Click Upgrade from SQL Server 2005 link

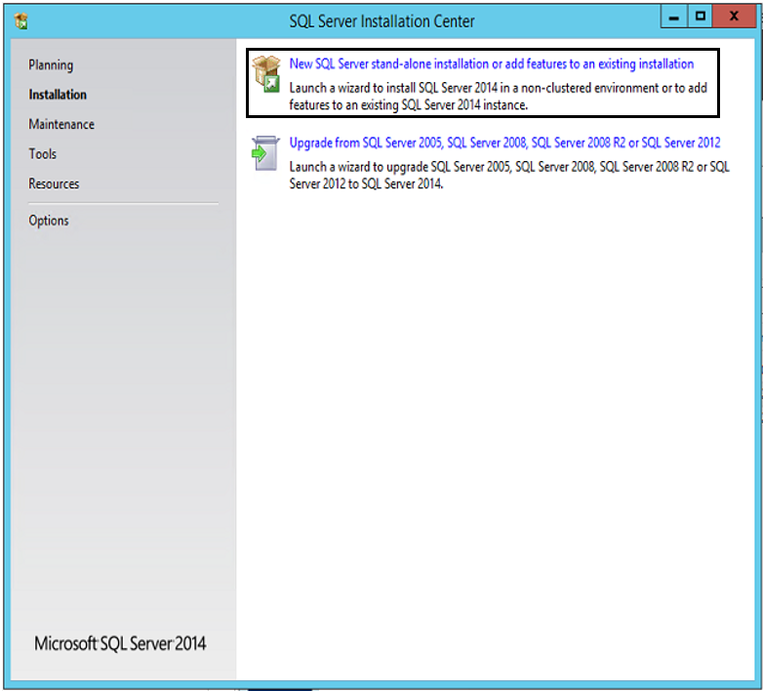[x=504, y=142]
